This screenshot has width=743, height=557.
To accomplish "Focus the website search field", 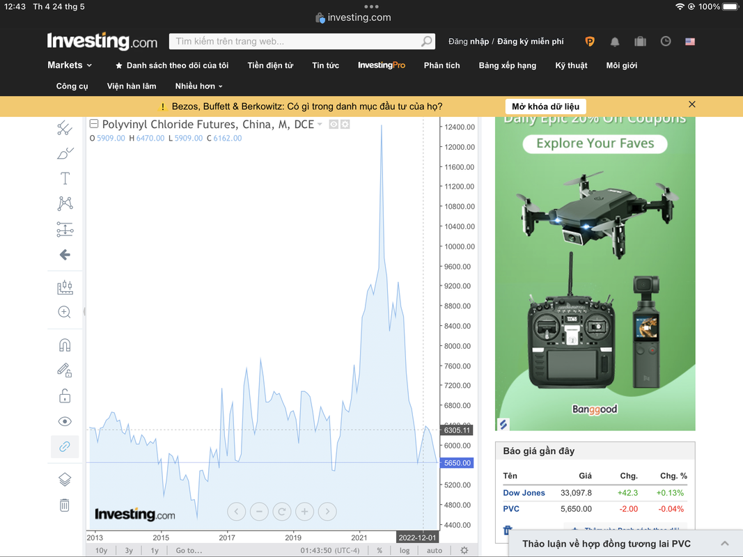I will [x=295, y=41].
